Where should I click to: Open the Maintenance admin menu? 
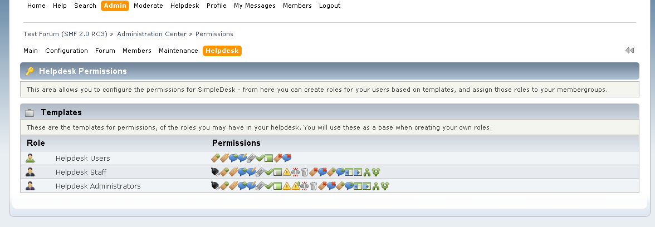(x=178, y=51)
